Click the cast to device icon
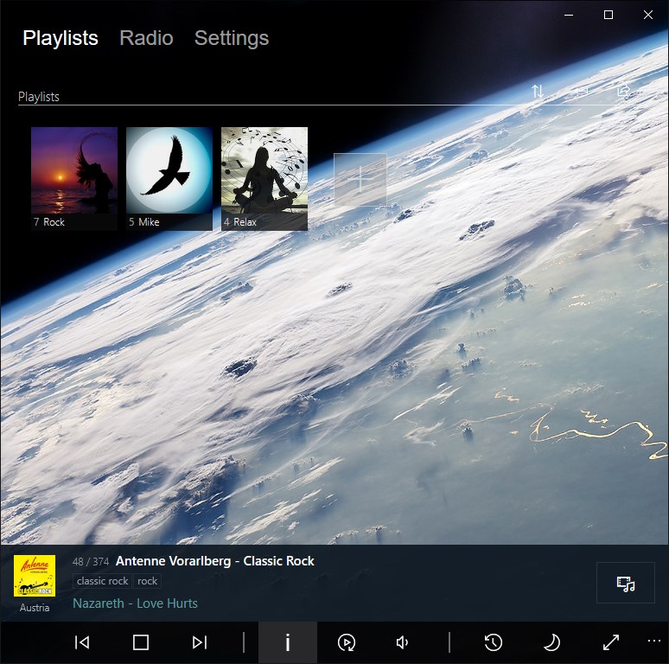The image size is (669, 664). click(626, 583)
